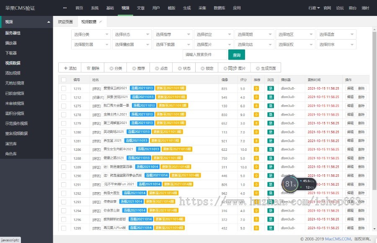Click the gear 状态 toolbar button

coord(184,68)
